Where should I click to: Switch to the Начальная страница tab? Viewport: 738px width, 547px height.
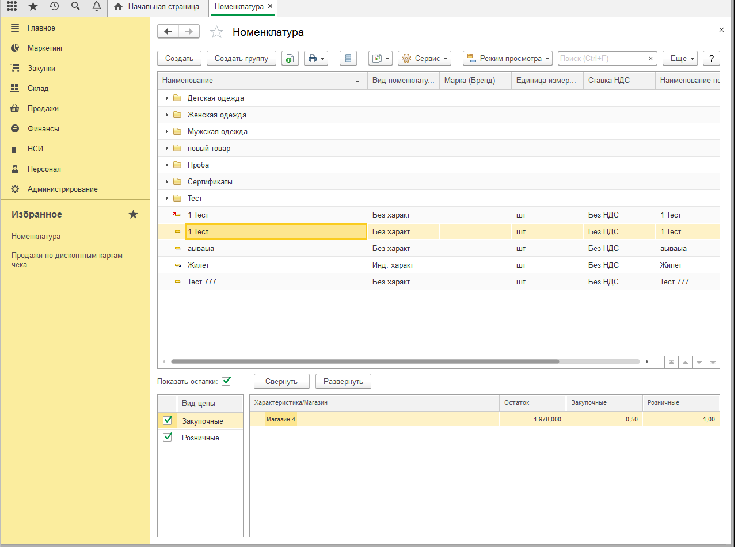[x=157, y=6]
